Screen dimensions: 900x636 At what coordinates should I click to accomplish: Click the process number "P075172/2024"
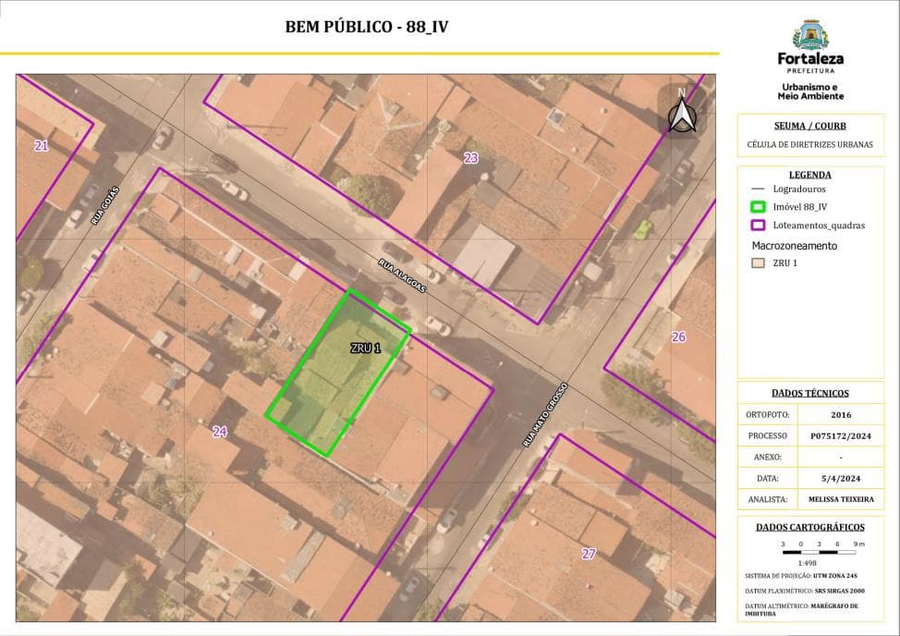click(841, 436)
